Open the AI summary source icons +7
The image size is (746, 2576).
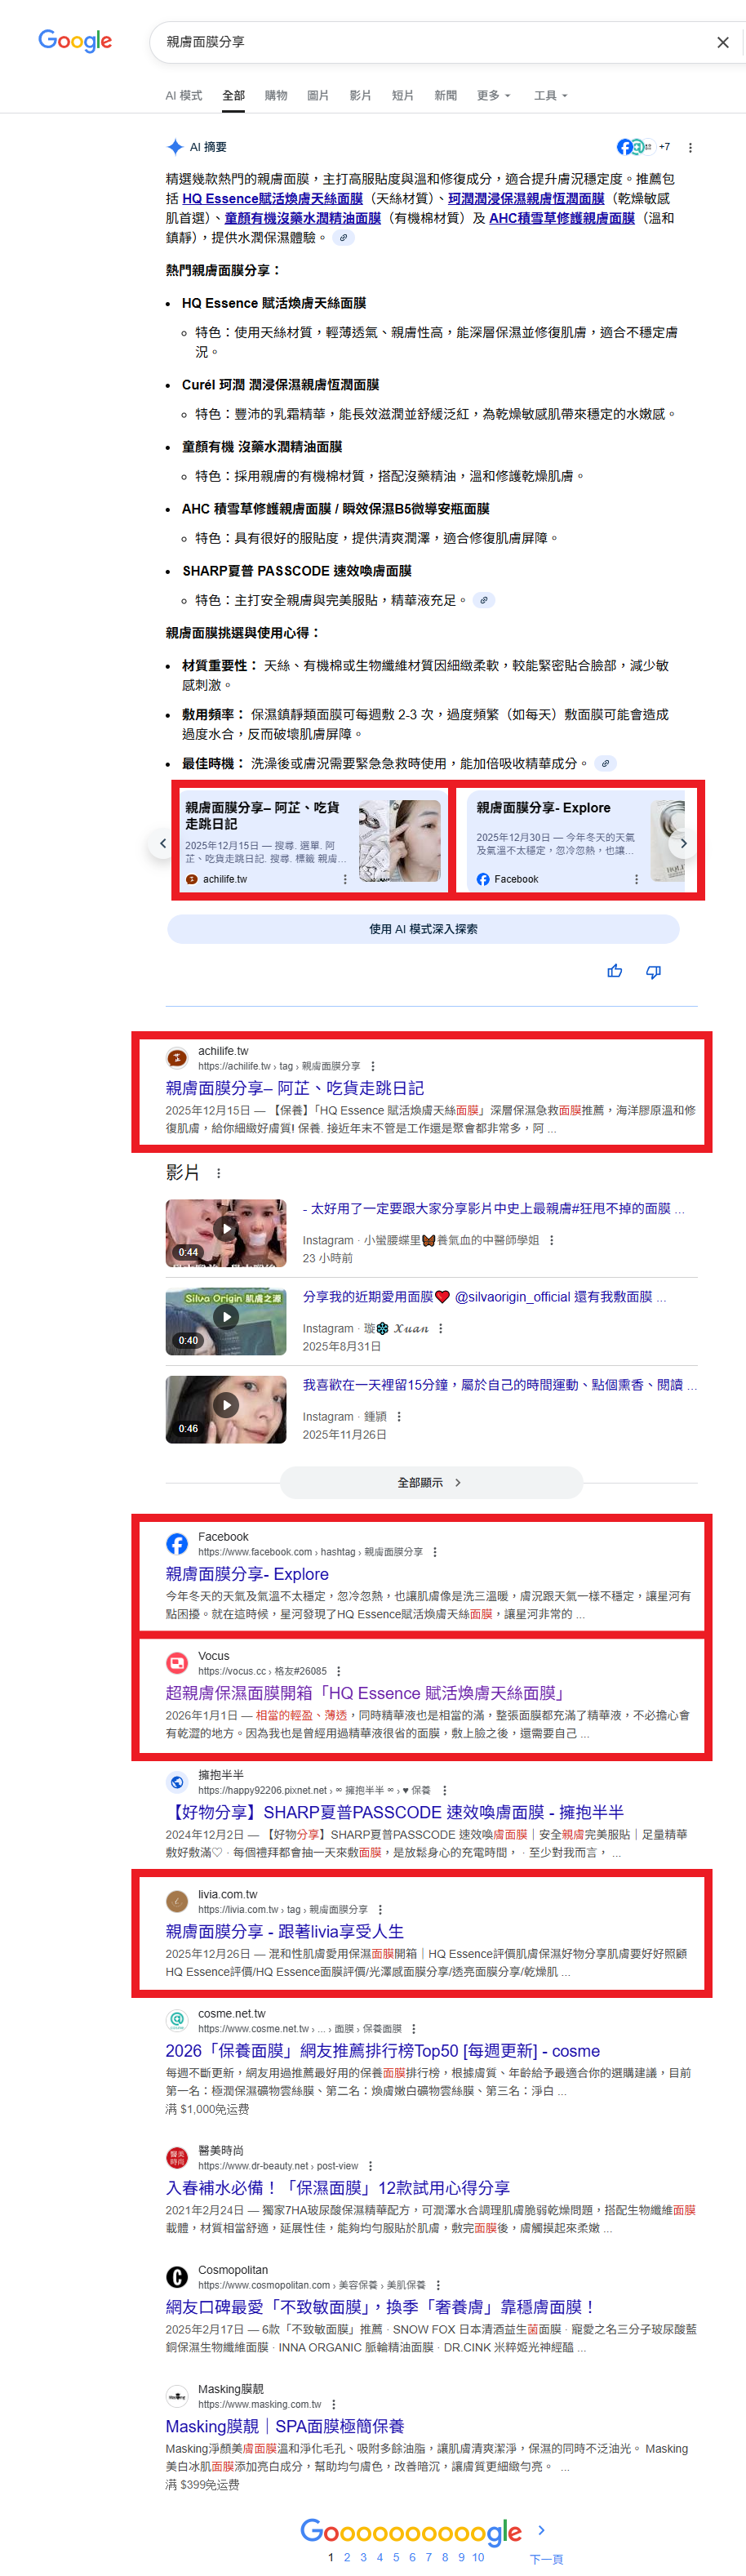click(x=643, y=147)
